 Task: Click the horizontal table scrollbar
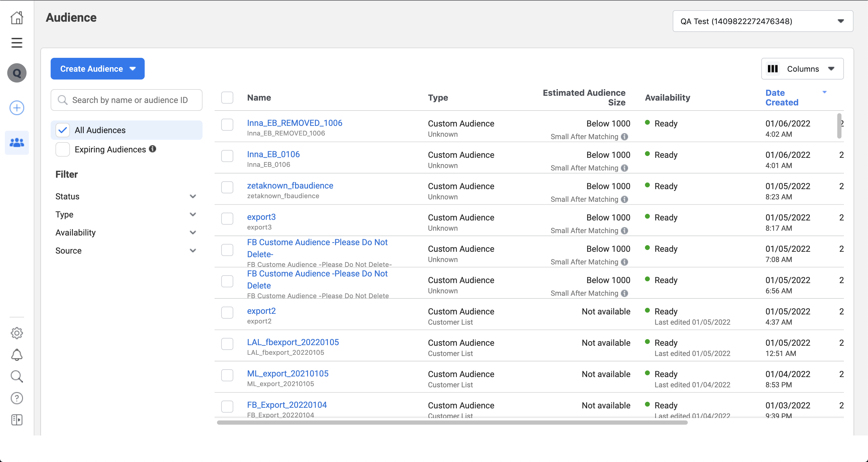click(451, 422)
